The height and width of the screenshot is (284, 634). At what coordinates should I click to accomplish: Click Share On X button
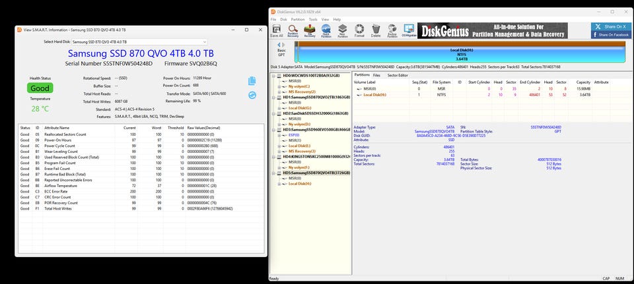click(611, 26)
